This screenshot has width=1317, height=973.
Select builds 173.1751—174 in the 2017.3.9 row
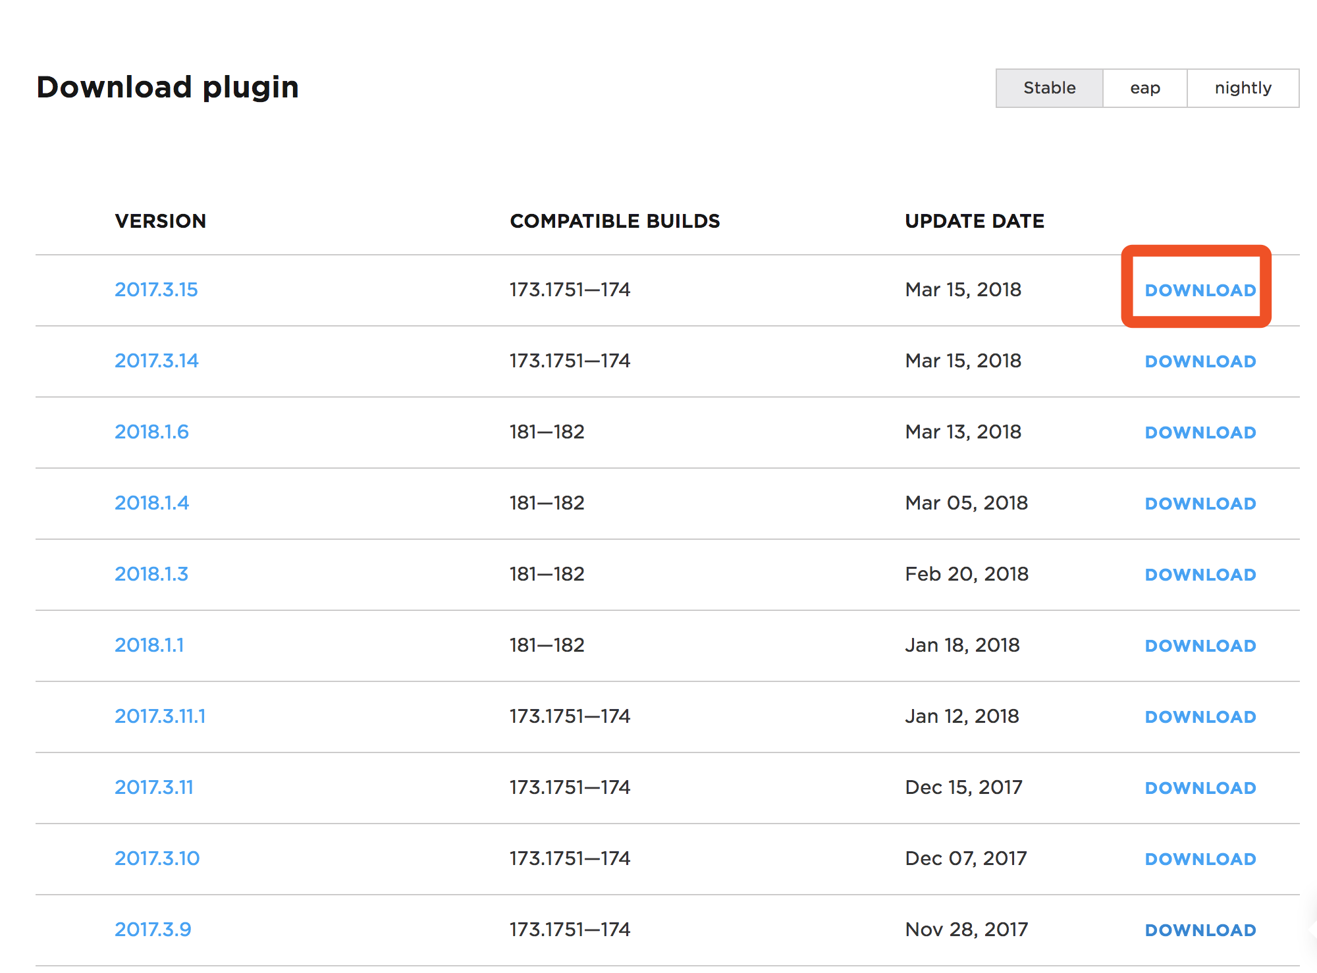click(x=570, y=930)
